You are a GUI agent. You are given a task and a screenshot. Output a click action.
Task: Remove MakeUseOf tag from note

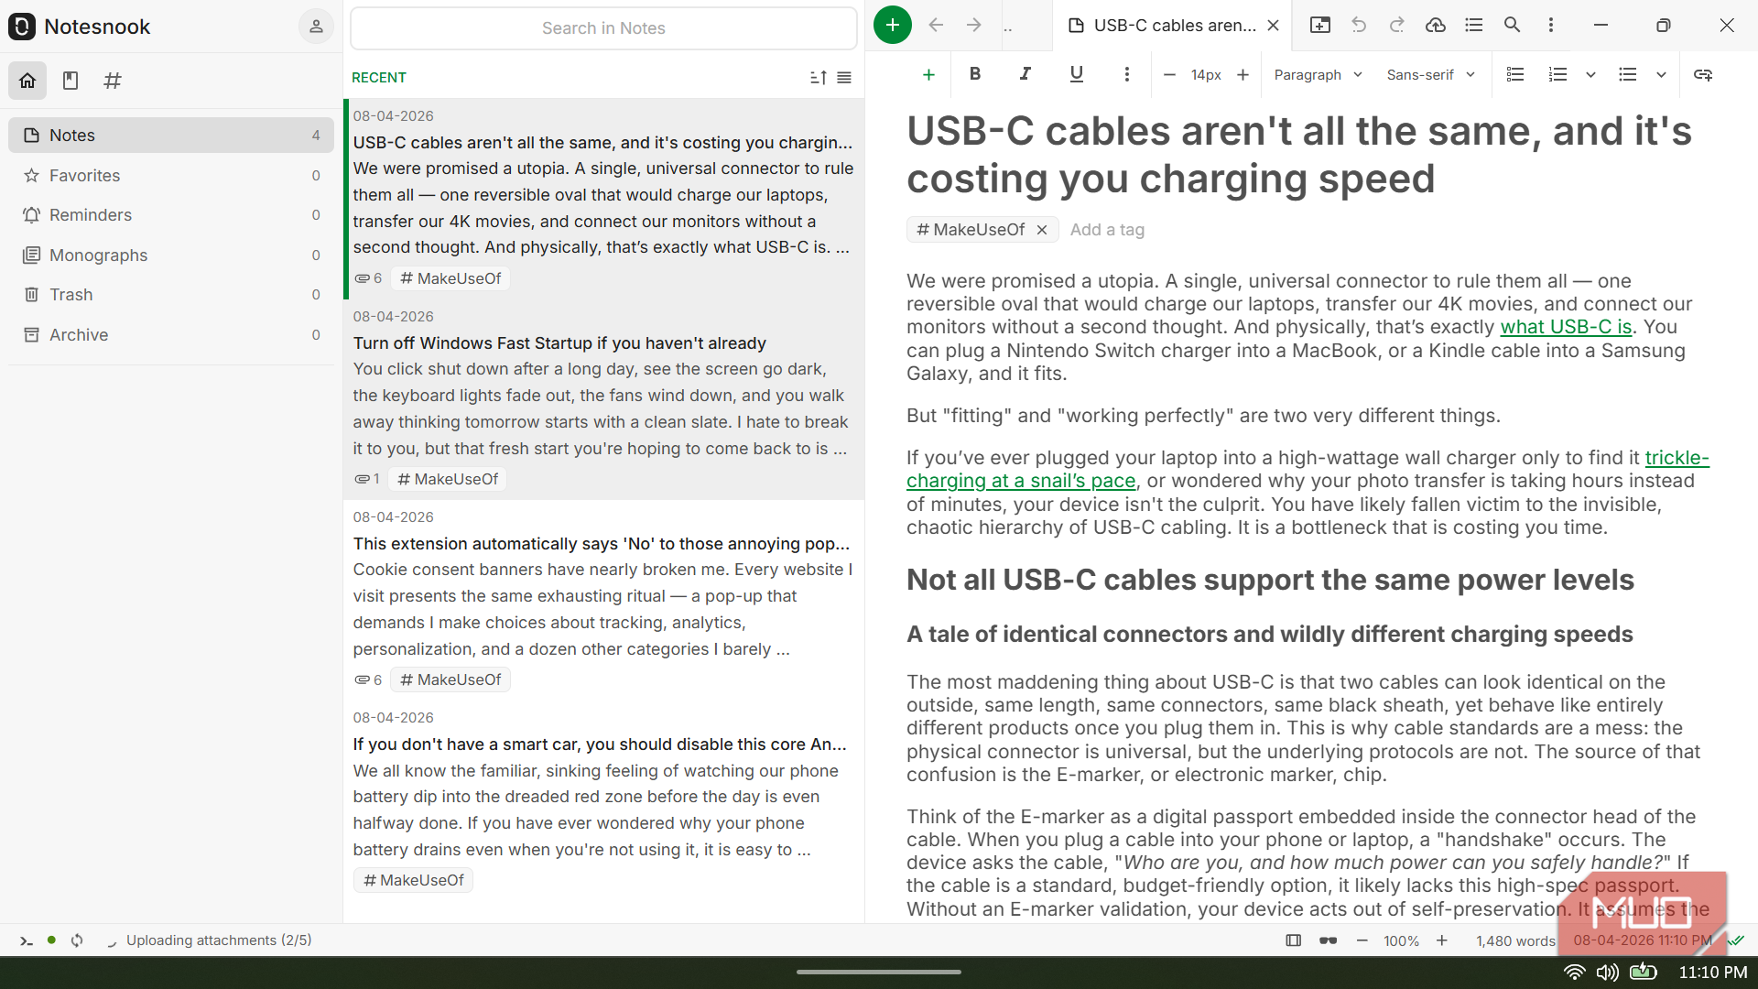[1042, 230]
